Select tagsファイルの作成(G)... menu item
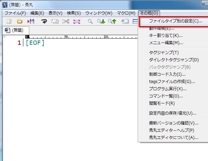Image resolution: width=208 pixels, height=161 pixels. (172, 81)
